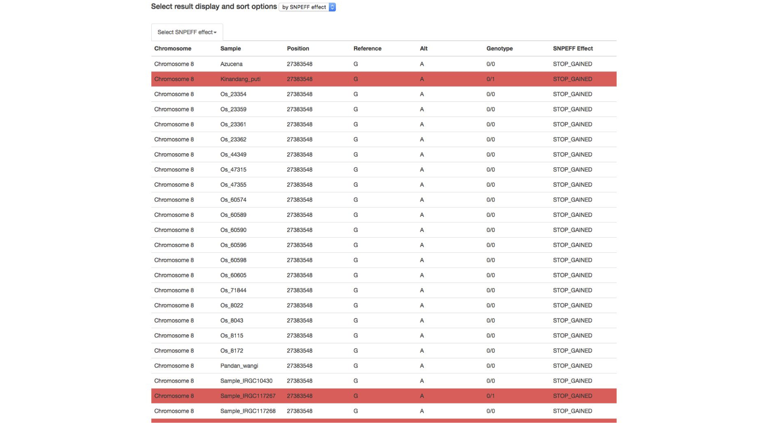Click the 0/1 genotype in Sample_IRGC117267 row
Viewport: 764px width, 429px height.
coord(490,396)
